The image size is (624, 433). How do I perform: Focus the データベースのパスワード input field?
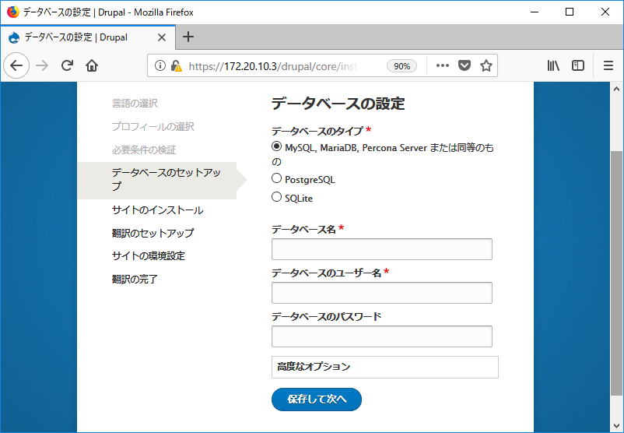382,336
